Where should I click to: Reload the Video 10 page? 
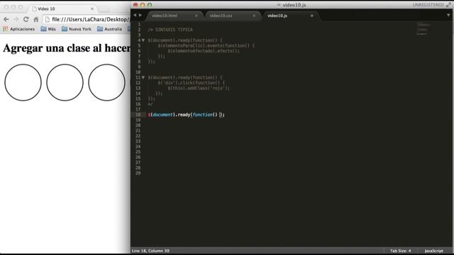(26, 19)
